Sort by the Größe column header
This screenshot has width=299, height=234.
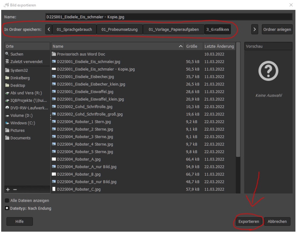194,46
